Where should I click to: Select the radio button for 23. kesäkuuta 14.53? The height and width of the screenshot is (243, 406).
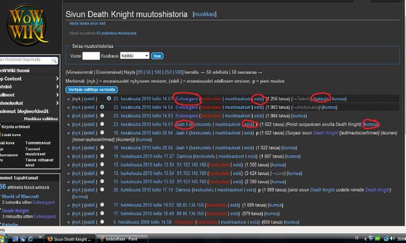pos(102,115)
